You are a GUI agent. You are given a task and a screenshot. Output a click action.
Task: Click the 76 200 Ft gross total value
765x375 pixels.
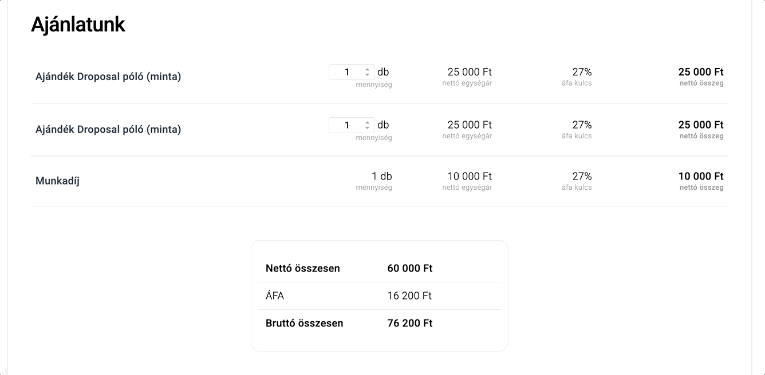click(410, 323)
